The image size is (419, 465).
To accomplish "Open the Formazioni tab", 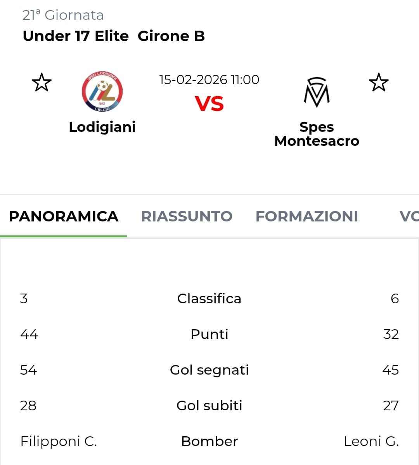I will pos(306,216).
